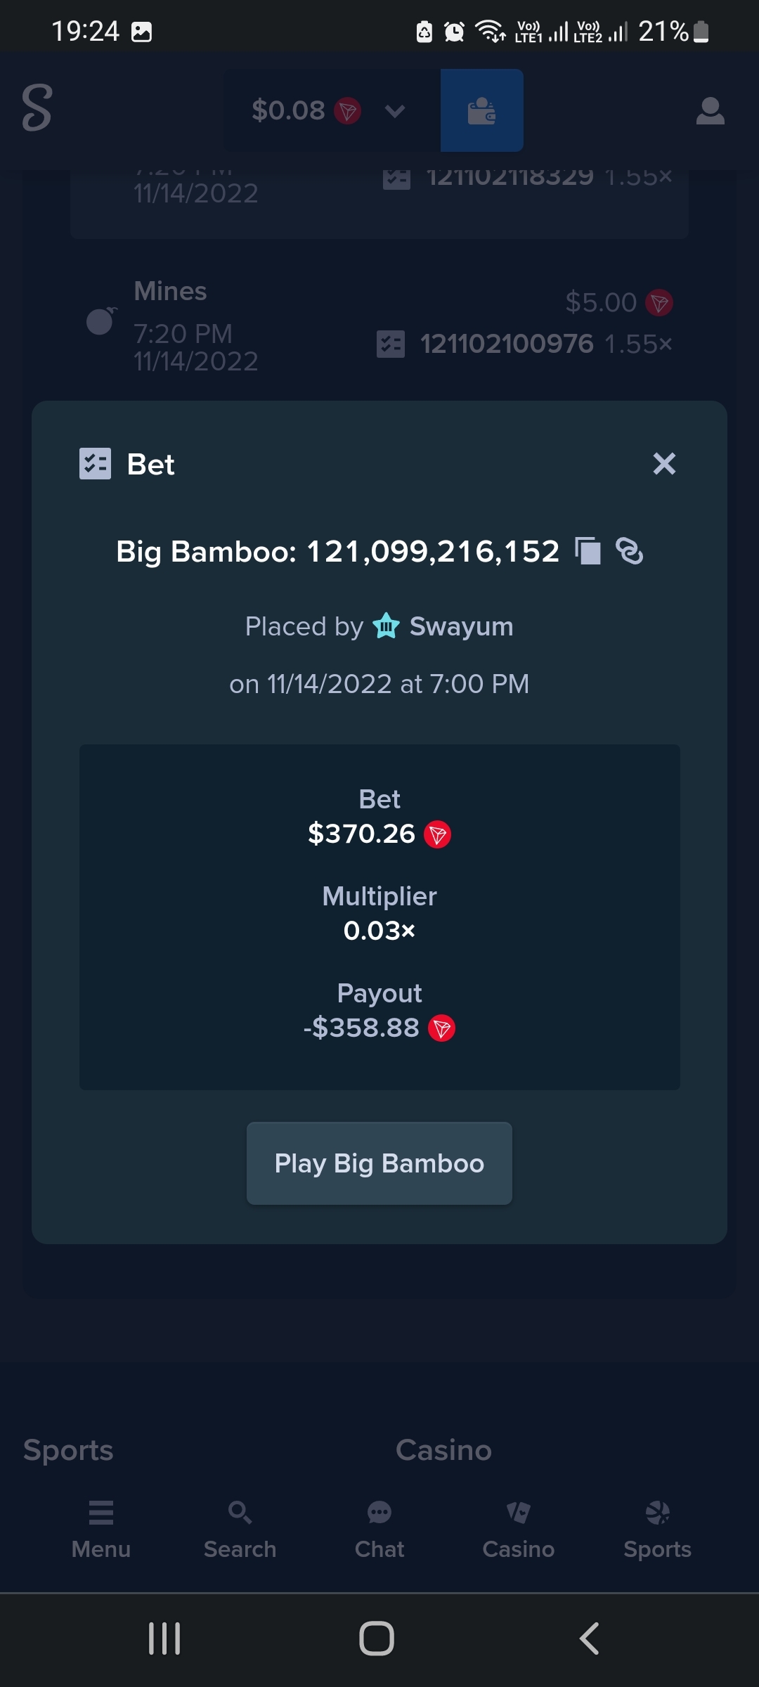The image size is (759, 1687).
Task: Click the Play Big Bamboo button
Action: click(379, 1163)
